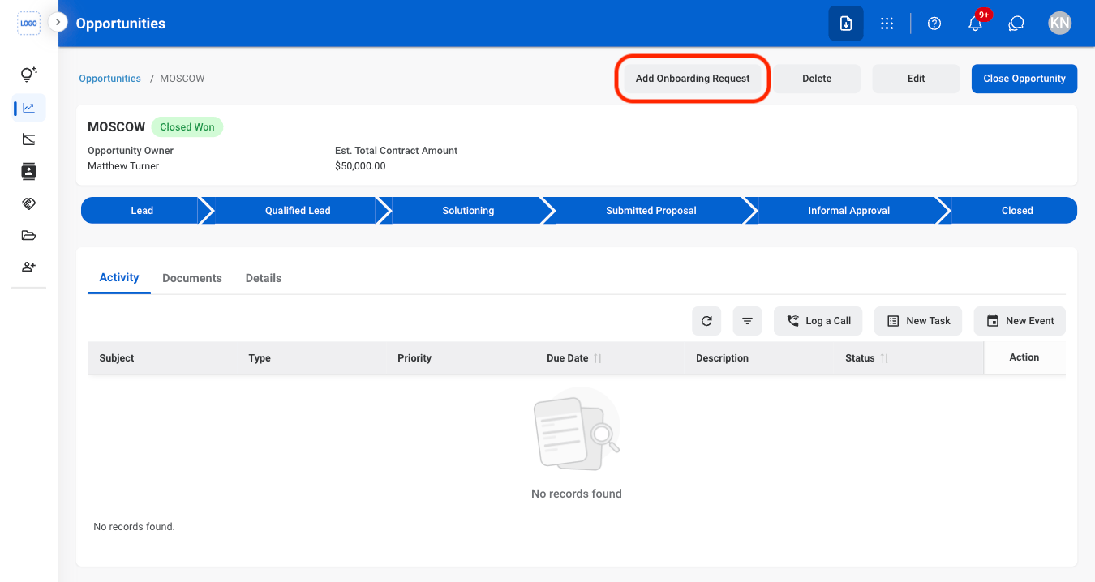The image size is (1095, 582).
Task: Click Log a Call button
Action: 818,321
